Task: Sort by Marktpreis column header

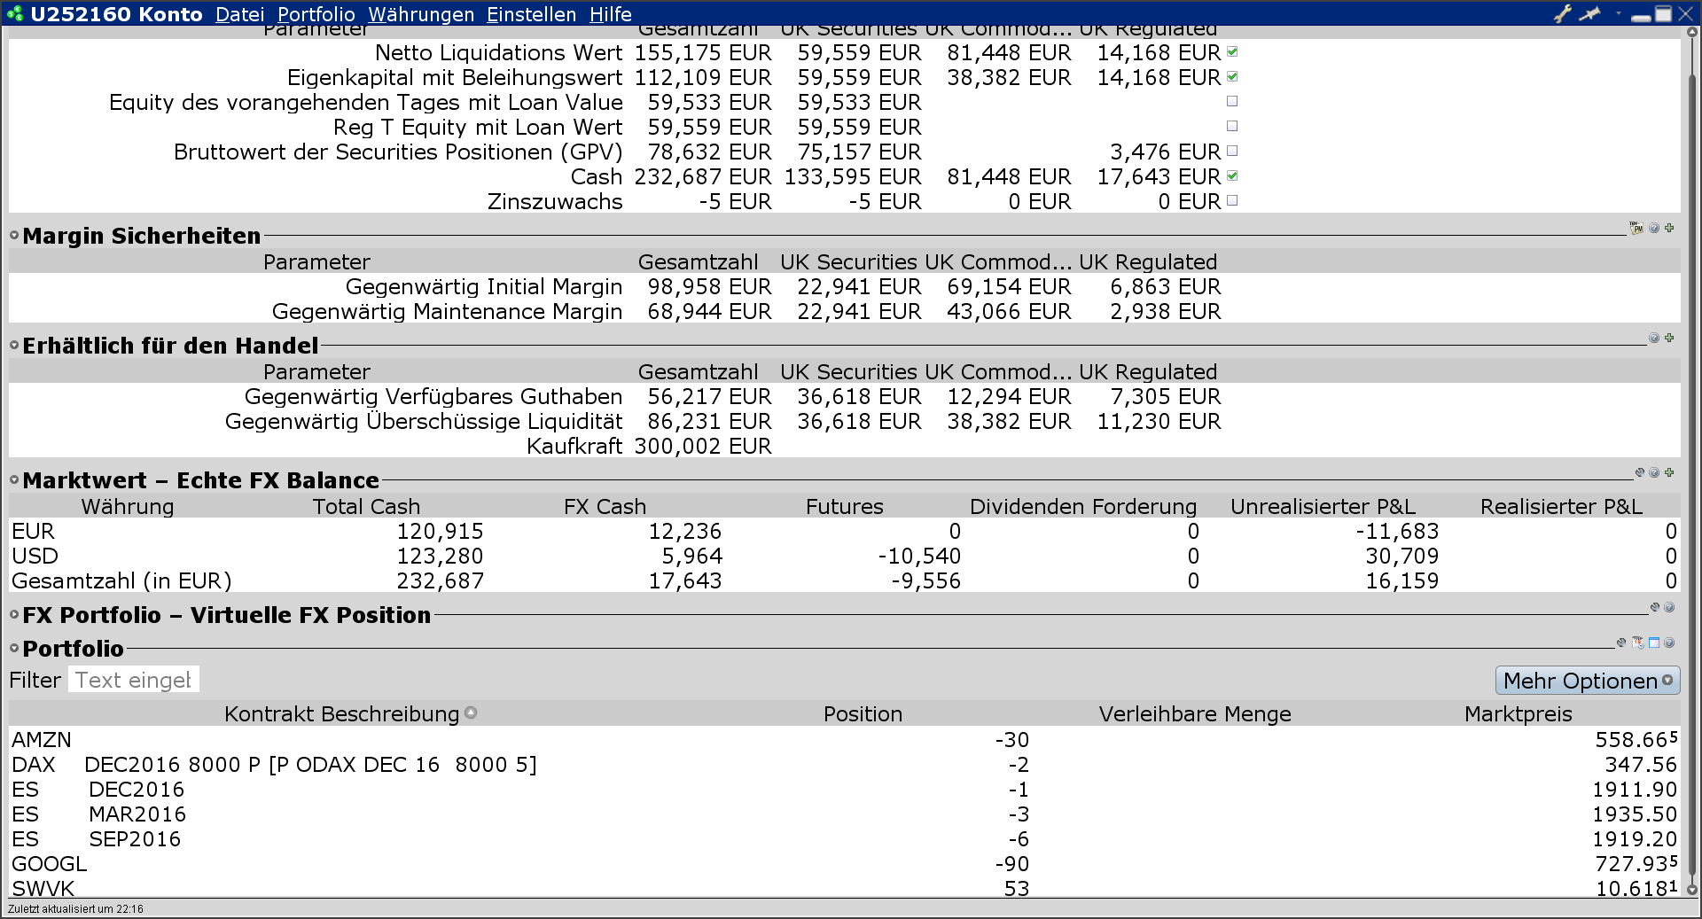Action: pos(1518,714)
